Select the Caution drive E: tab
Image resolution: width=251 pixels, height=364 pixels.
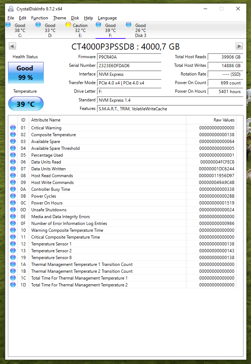[x=80, y=30]
